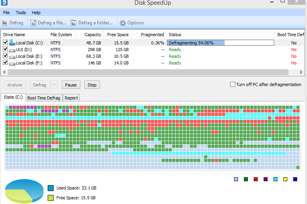307x204 pixels.
Task: Switch to the State (C:) tab
Action: click(13, 97)
